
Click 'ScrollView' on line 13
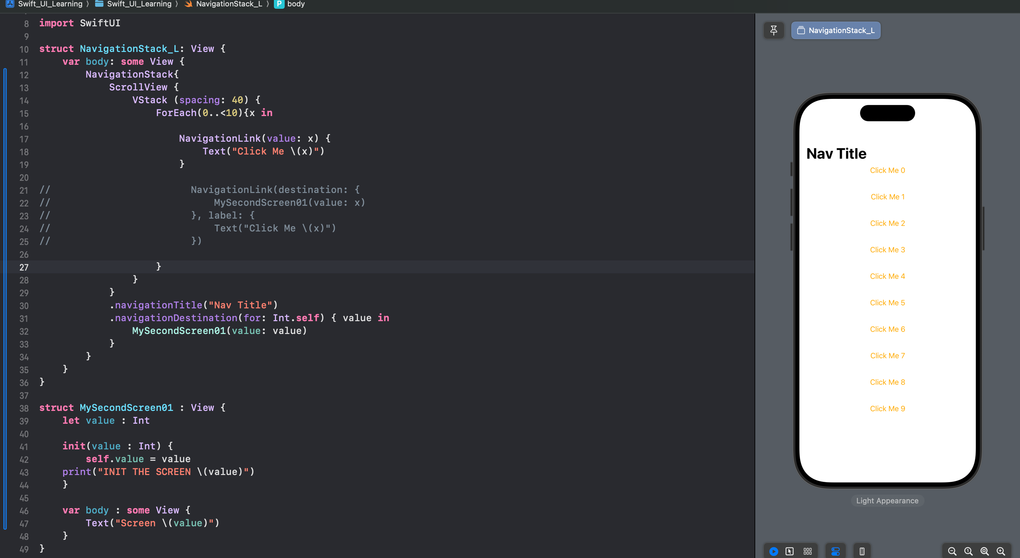(138, 87)
